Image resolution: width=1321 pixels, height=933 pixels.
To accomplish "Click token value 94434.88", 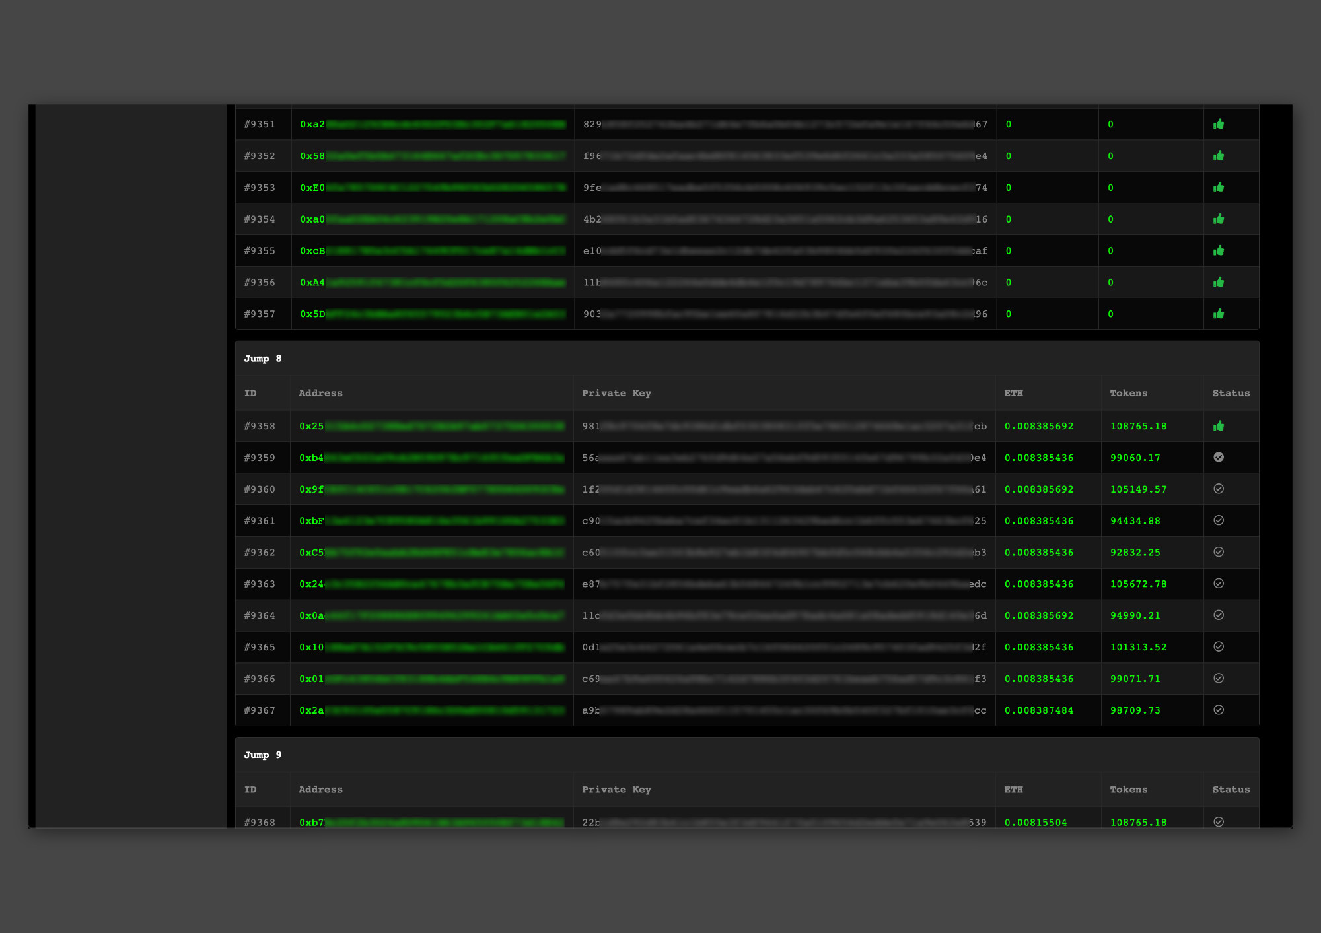I will pos(1135,521).
